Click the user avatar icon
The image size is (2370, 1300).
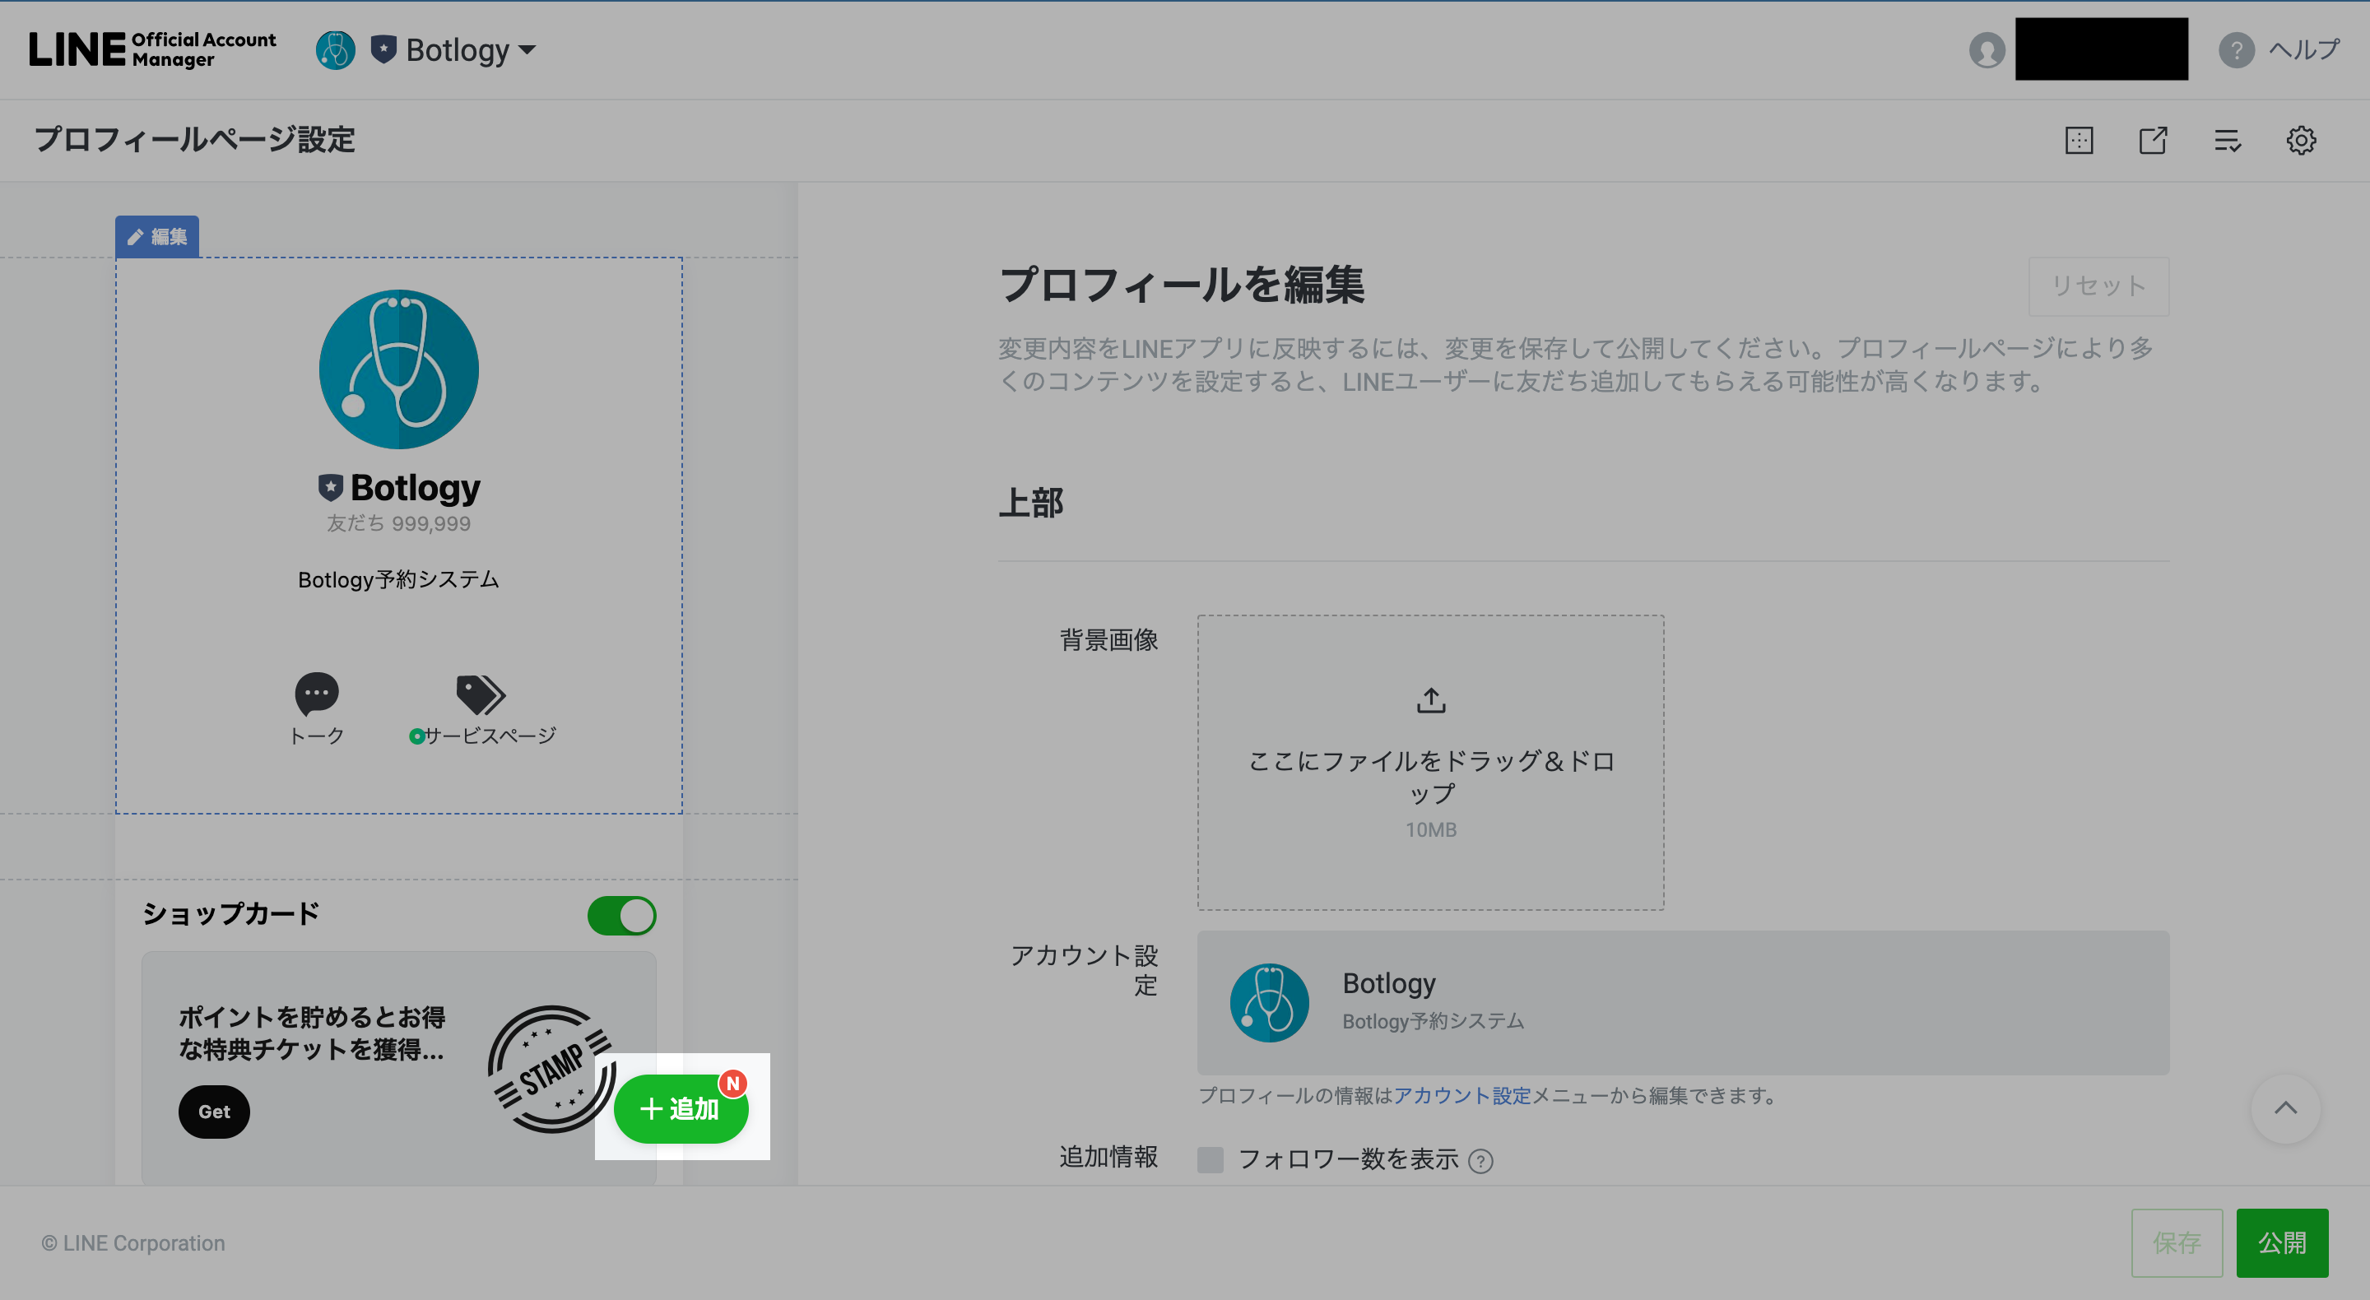1987,49
